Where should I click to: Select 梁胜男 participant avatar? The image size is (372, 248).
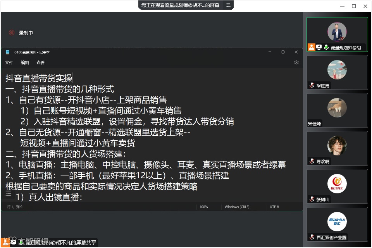coord(337,70)
